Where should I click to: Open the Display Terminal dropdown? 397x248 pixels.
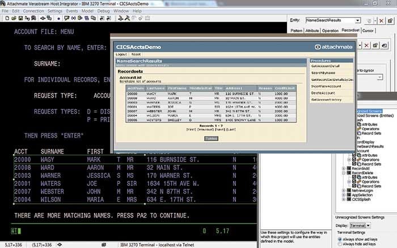pos(368,225)
